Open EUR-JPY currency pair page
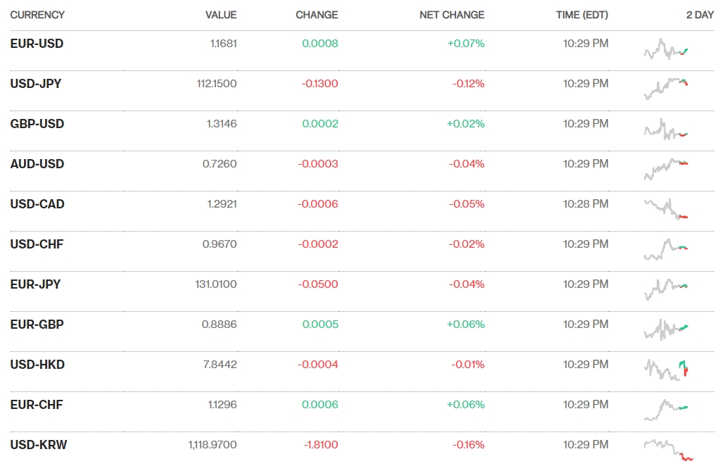Viewport: 725px width, 466px height. [x=36, y=284]
